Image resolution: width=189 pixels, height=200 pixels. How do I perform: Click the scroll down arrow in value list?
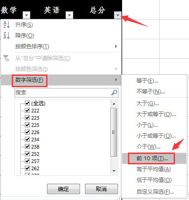tap(114, 171)
